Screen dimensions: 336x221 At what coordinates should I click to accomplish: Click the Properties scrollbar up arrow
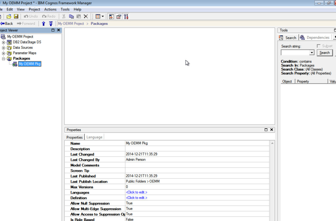click(272, 143)
